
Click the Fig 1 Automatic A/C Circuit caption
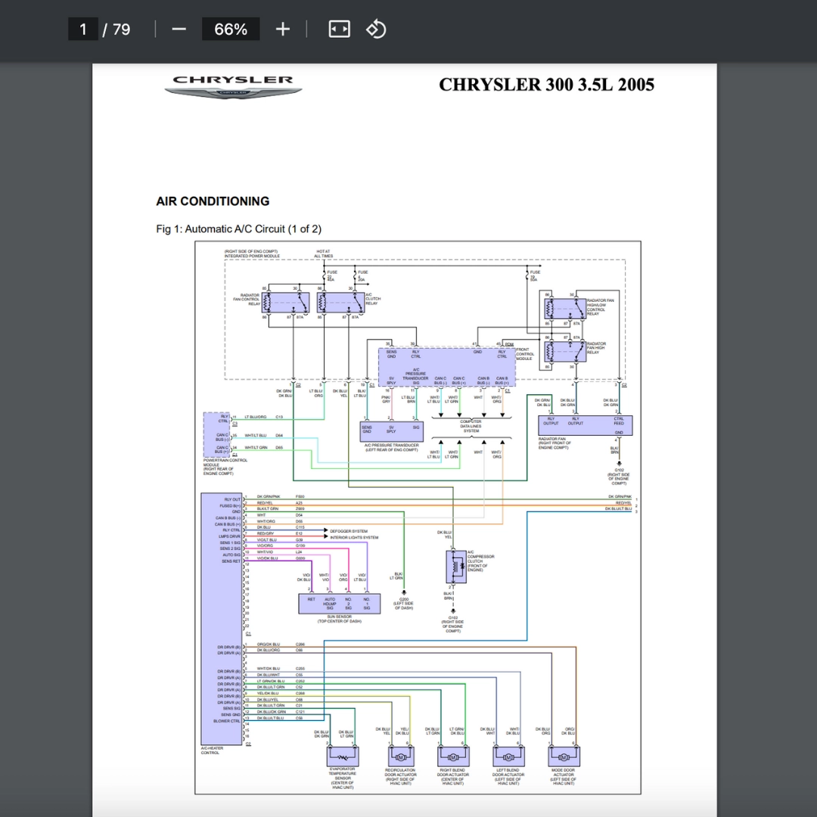tap(238, 229)
